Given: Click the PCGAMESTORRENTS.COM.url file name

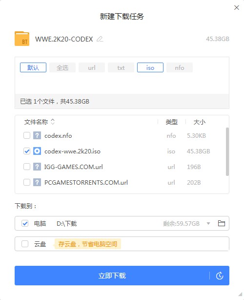Looking at the screenshot, I should point(86,183).
